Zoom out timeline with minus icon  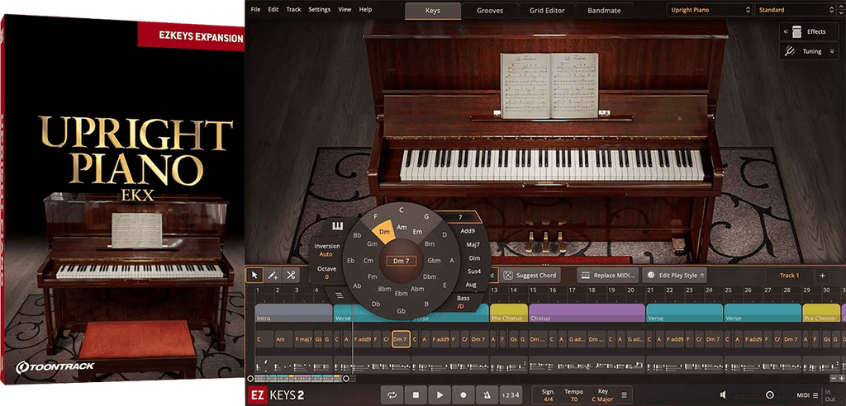pos(834,379)
